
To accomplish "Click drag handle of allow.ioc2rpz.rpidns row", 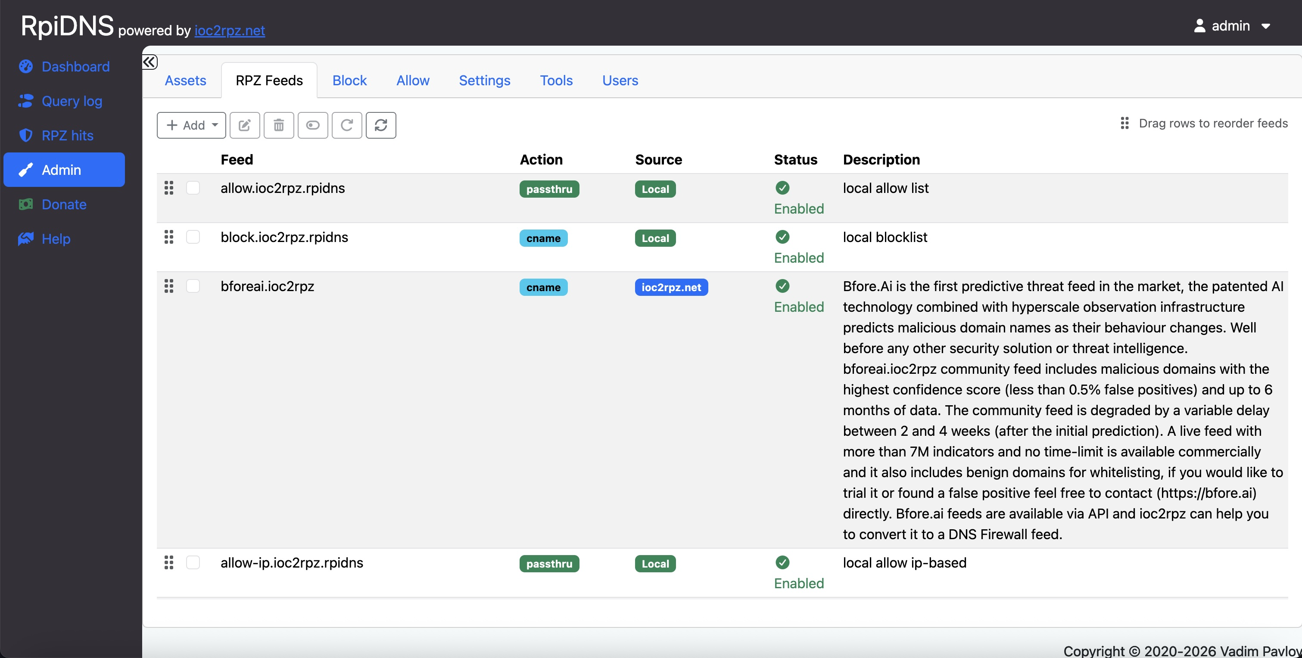I will point(169,188).
